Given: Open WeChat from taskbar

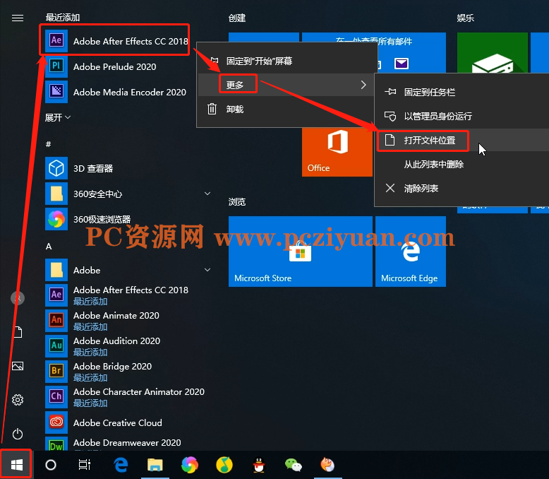Looking at the screenshot, I should tap(293, 465).
